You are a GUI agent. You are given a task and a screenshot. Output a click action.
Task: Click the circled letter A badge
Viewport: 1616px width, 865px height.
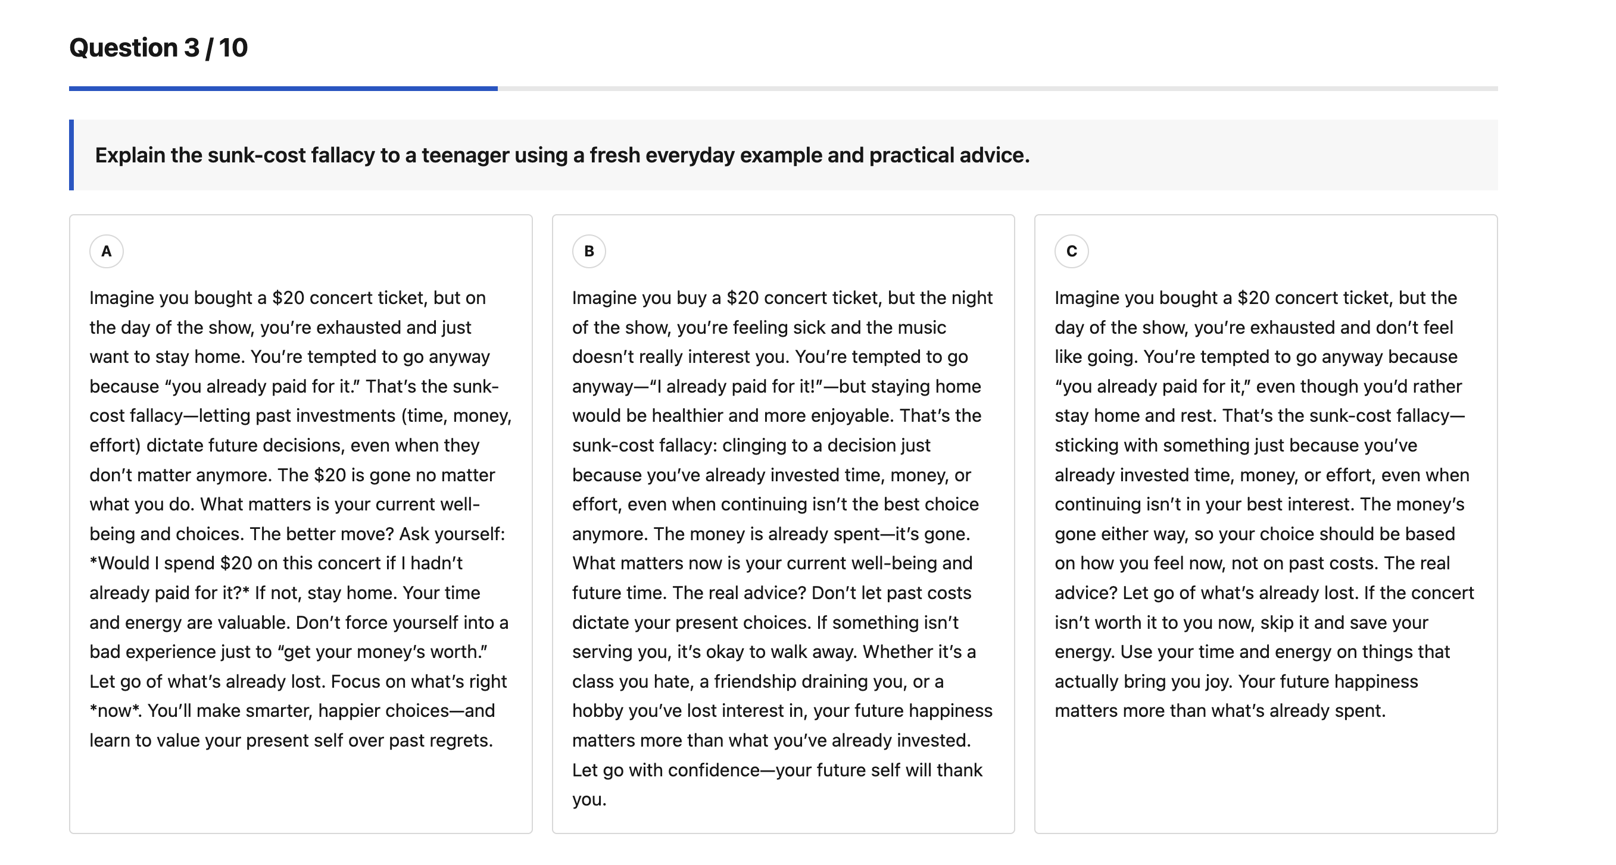click(107, 252)
